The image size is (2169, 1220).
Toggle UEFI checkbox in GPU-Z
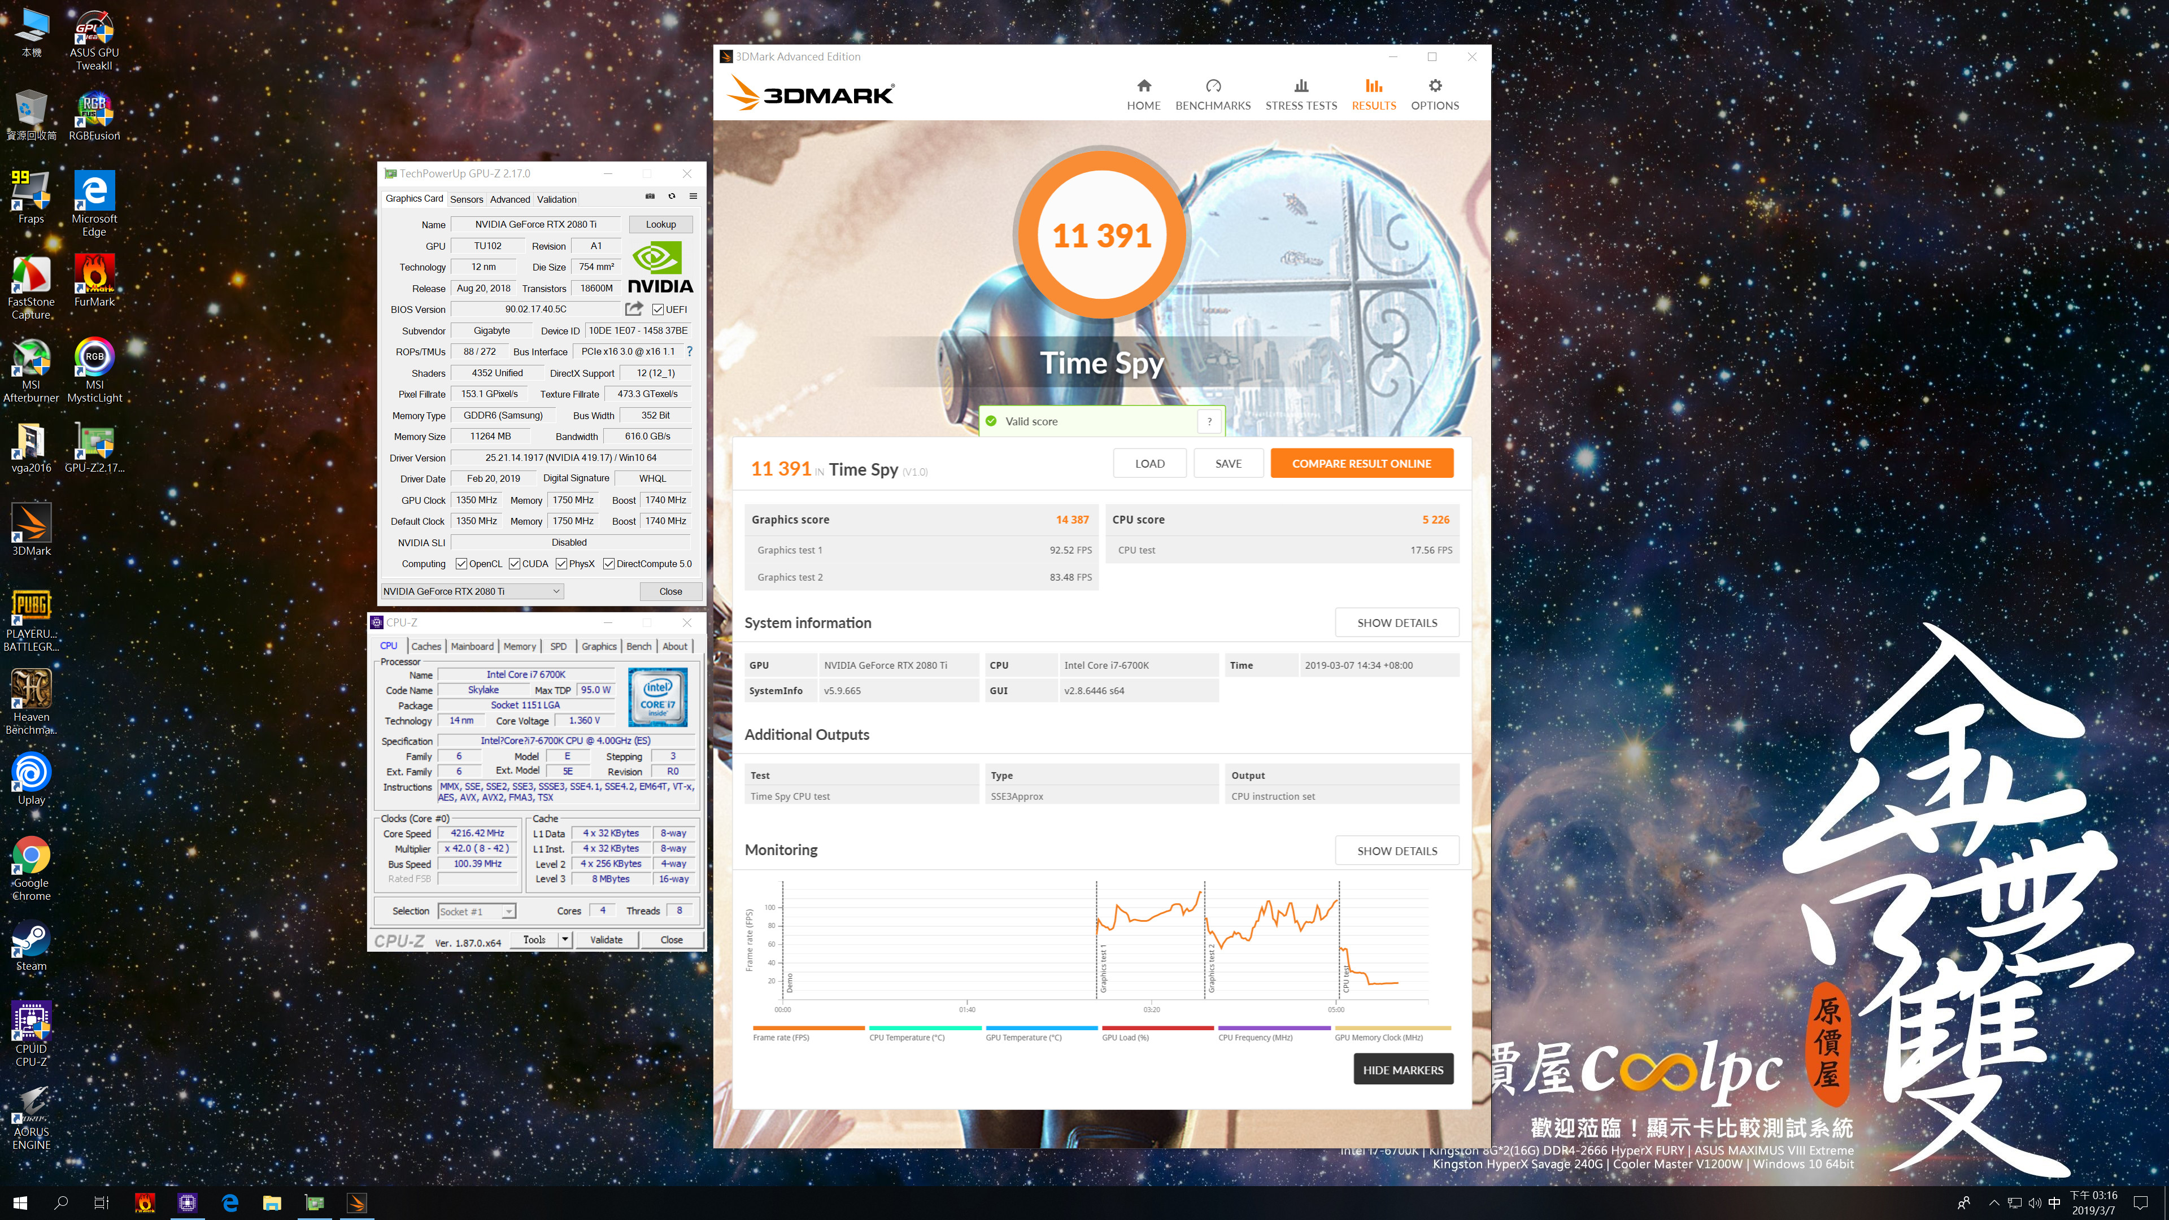pos(659,309)
